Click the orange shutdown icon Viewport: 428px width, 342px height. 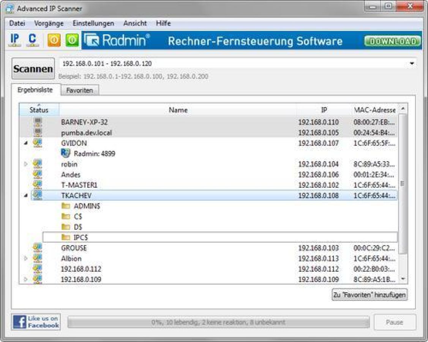click(53, 40)
